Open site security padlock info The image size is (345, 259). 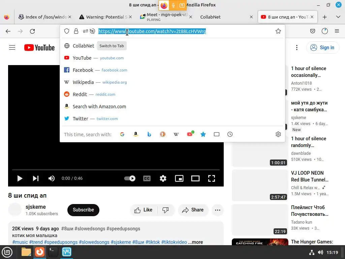76,31
